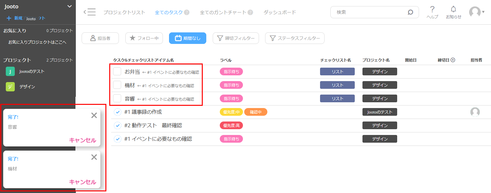Collapse the sidebar with the list arrow icon
Image resolution: width=491 pixels, height=193 pixels.
point(90,12)
